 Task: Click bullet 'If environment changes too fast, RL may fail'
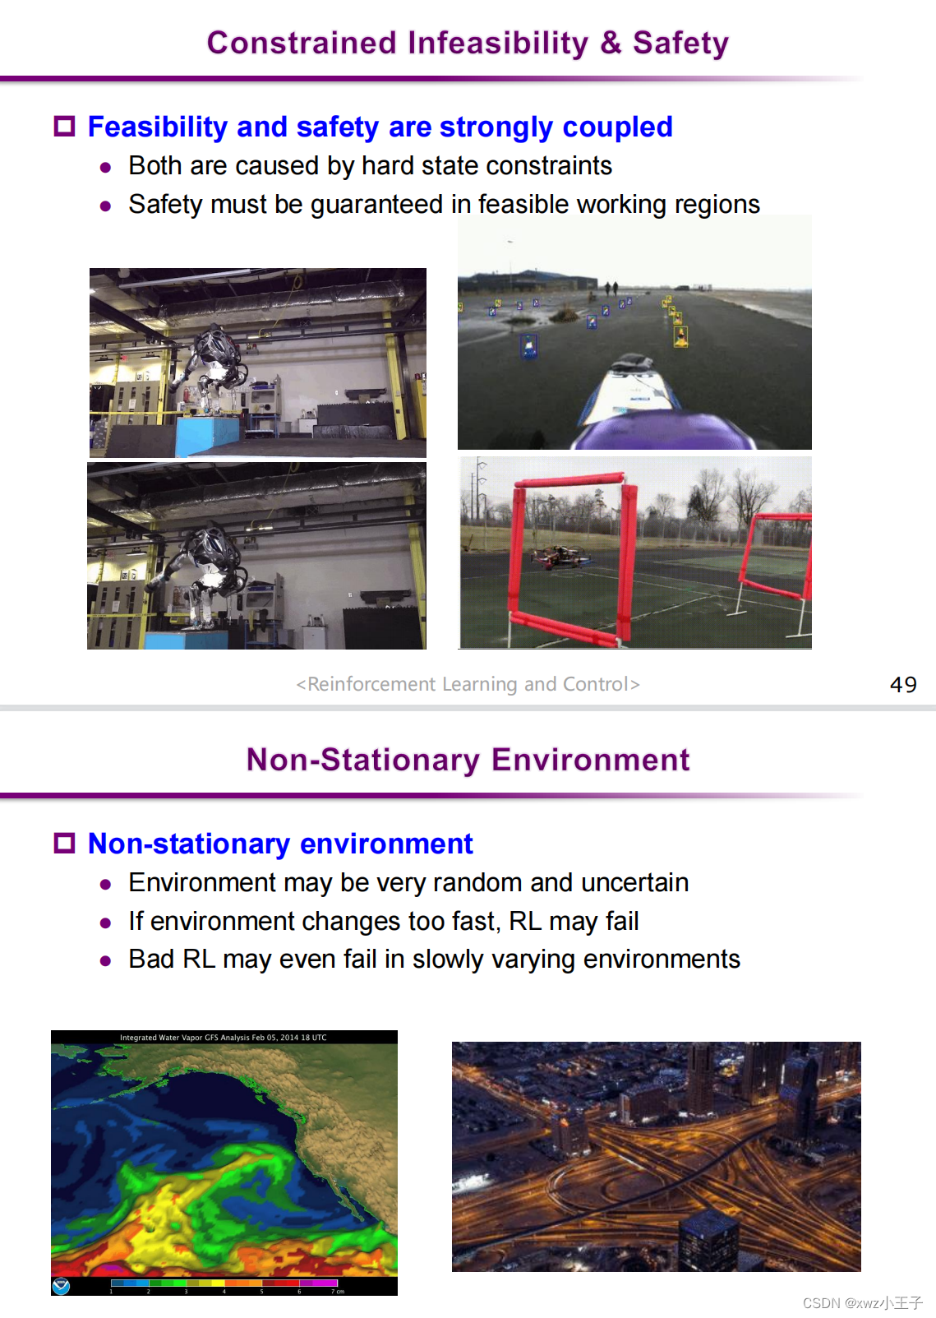[384, 921]
